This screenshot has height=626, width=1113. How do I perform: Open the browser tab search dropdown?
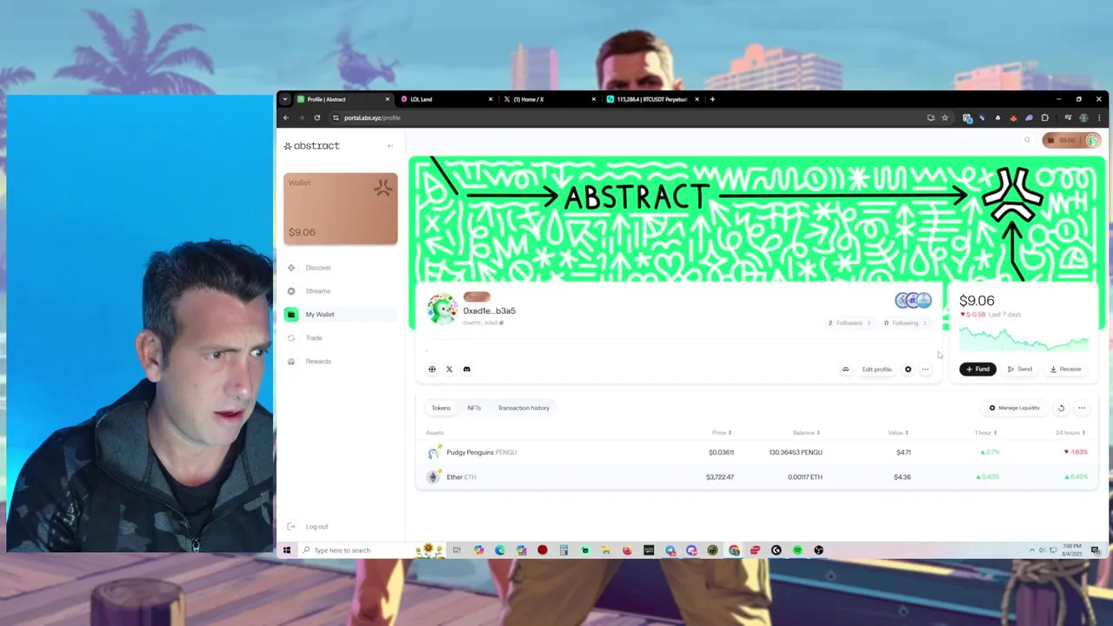pos(284,99)
